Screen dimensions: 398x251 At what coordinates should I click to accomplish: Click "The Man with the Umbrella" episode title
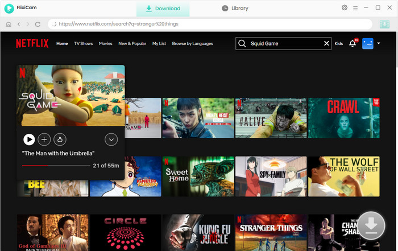click(59, 154)
